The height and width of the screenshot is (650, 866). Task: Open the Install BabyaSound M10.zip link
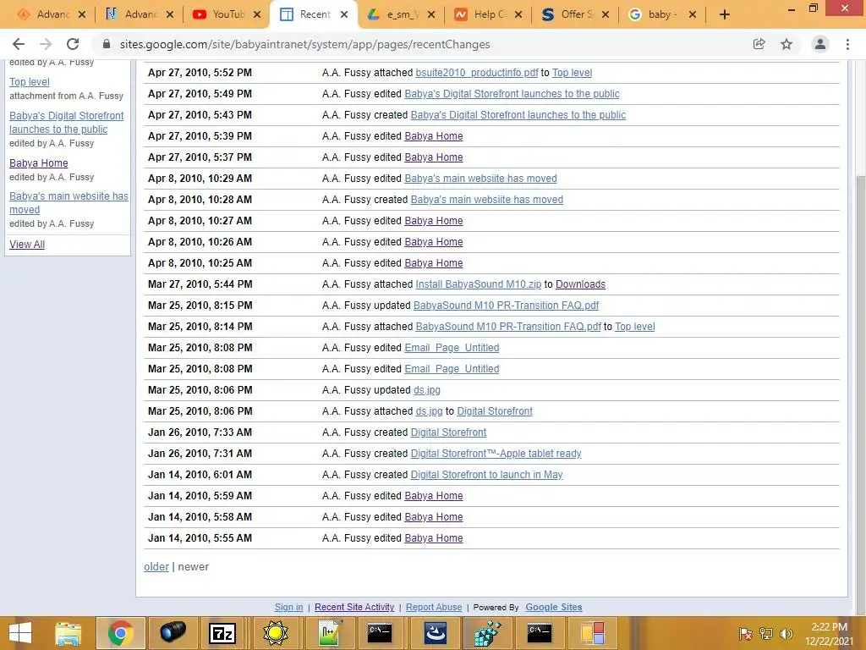[479, 284]
